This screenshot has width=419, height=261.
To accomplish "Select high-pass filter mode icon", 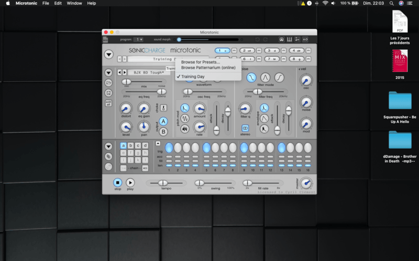I will (279, 77).
